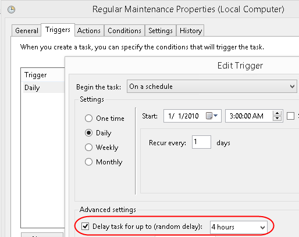Select the One time radio button
This screenshot has width=299, height=237.
click(x=88, y=118)
